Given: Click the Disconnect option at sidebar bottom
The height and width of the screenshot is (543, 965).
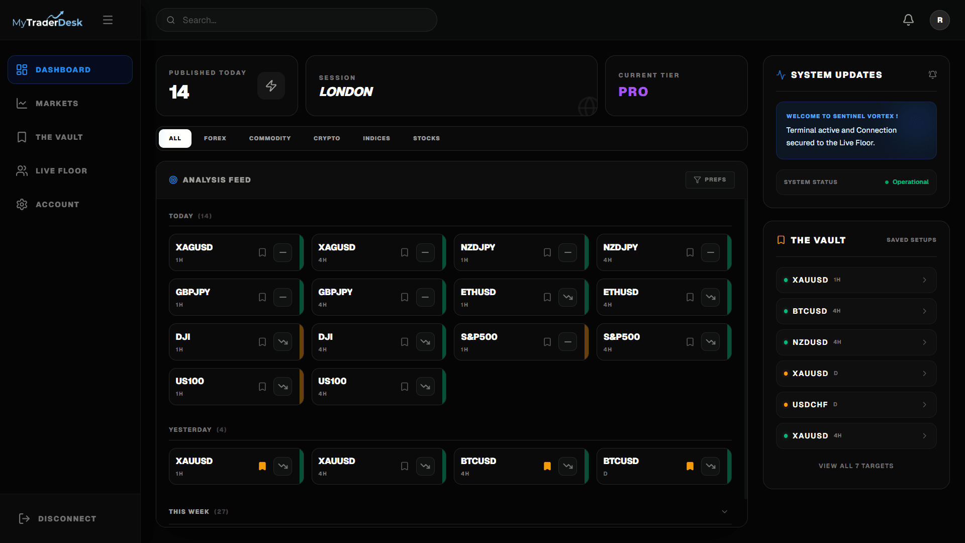Looking at the screenshot, I should (x=57, y=518).
